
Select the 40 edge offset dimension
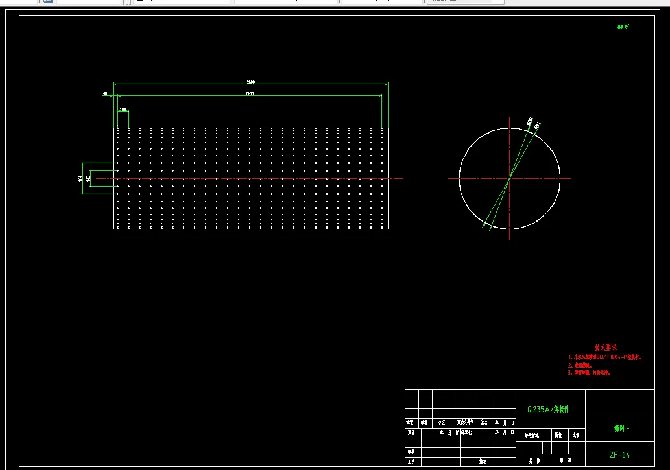pos(105,93)
